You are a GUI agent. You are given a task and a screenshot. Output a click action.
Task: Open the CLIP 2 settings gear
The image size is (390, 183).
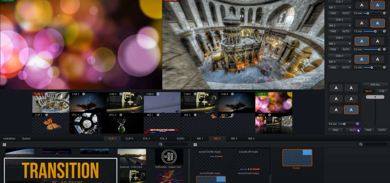pyautogui.click(x=47, y=115)
